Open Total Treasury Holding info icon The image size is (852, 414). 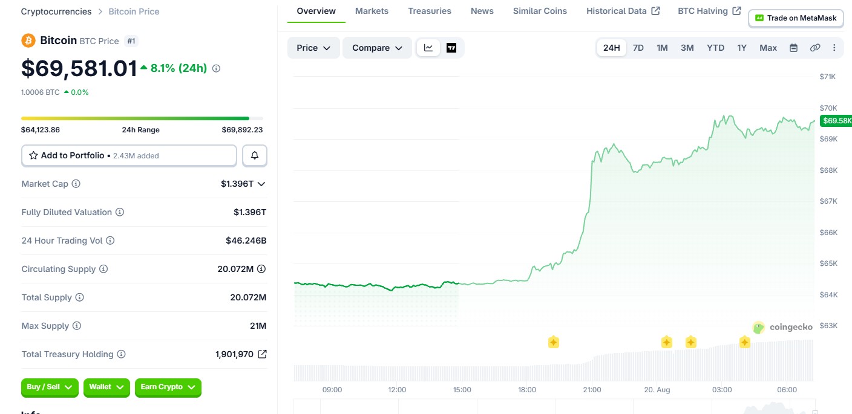pos(121,354)
